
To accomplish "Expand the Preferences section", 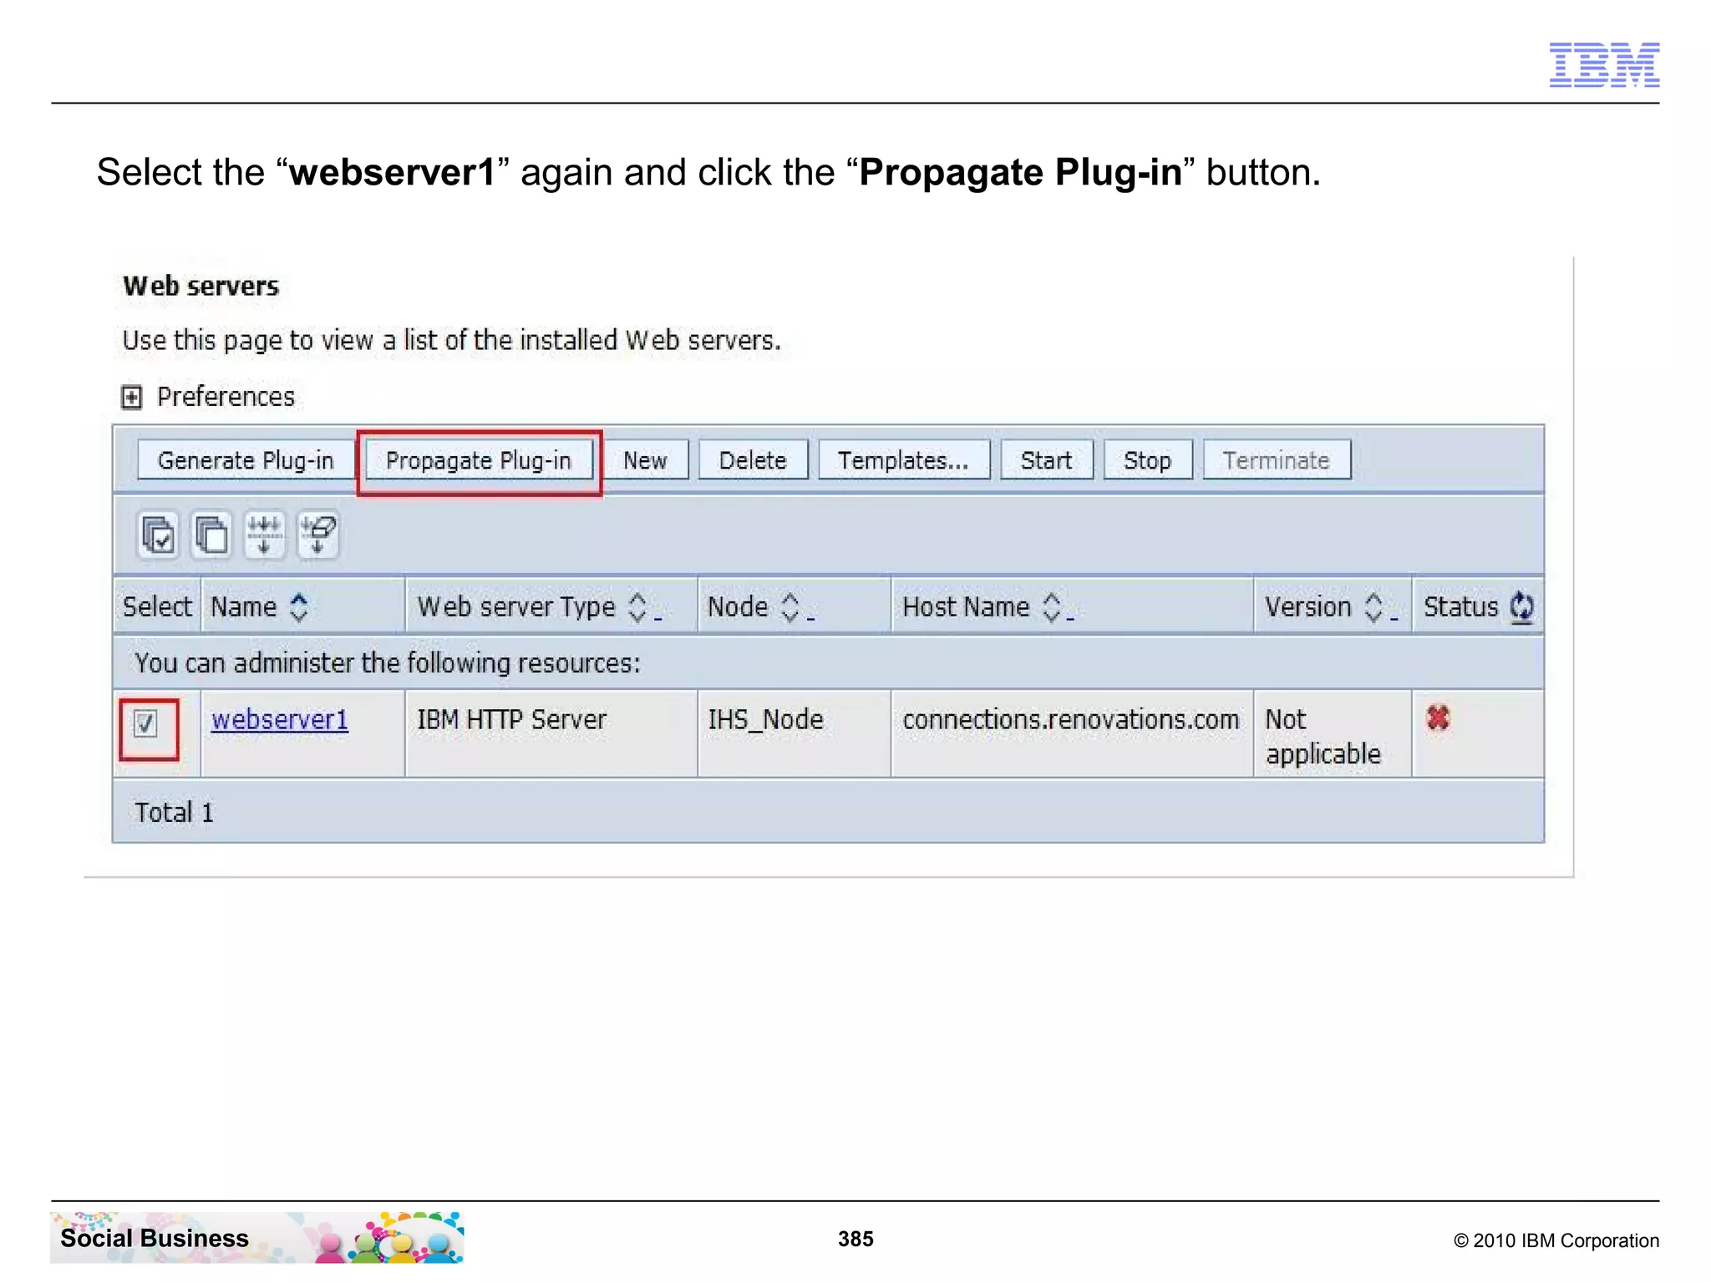I will tap(131, 397).
